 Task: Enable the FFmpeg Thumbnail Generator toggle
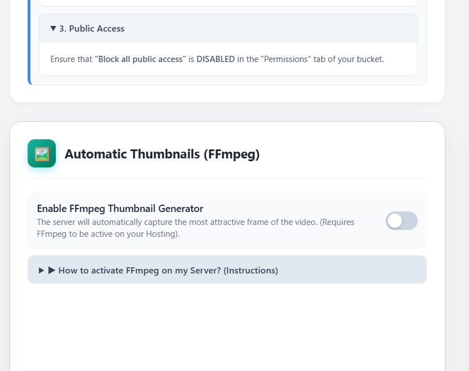pos(401,221)
